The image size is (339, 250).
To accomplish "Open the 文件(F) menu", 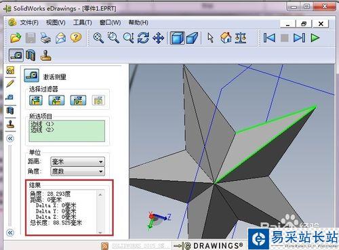I will click(29, 22).
